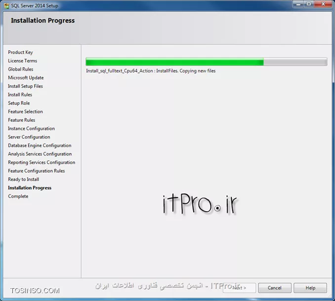The width and height of the screenshot is (335, 301).
Task: Select the Complete step
Action: [18, 196]
